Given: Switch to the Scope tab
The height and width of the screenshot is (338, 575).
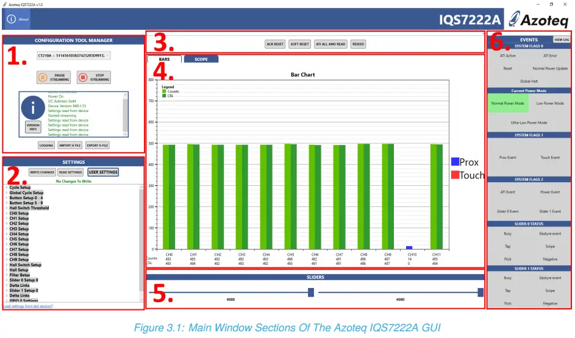Looking at the screenshot, I should click(201, 59).
